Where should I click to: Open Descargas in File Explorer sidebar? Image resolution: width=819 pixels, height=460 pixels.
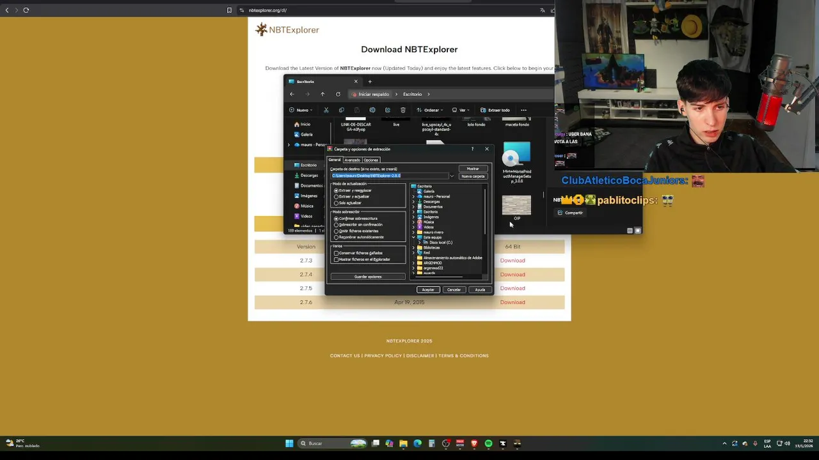point(305,175)
